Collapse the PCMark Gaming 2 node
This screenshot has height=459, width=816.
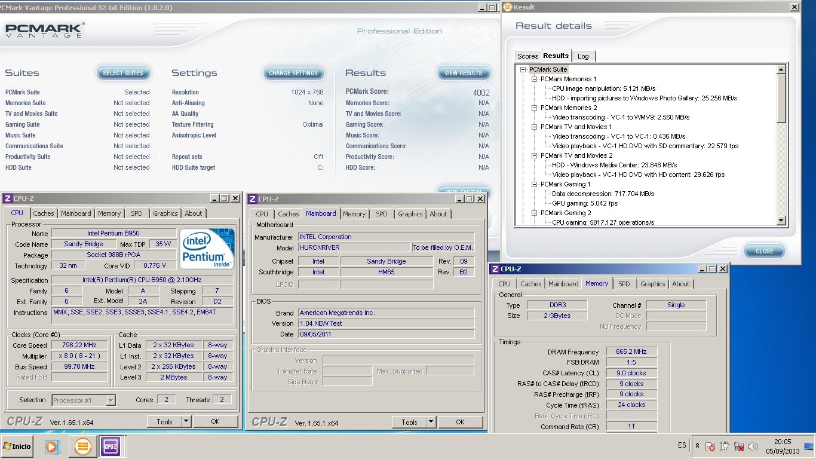tap(535, 213)
